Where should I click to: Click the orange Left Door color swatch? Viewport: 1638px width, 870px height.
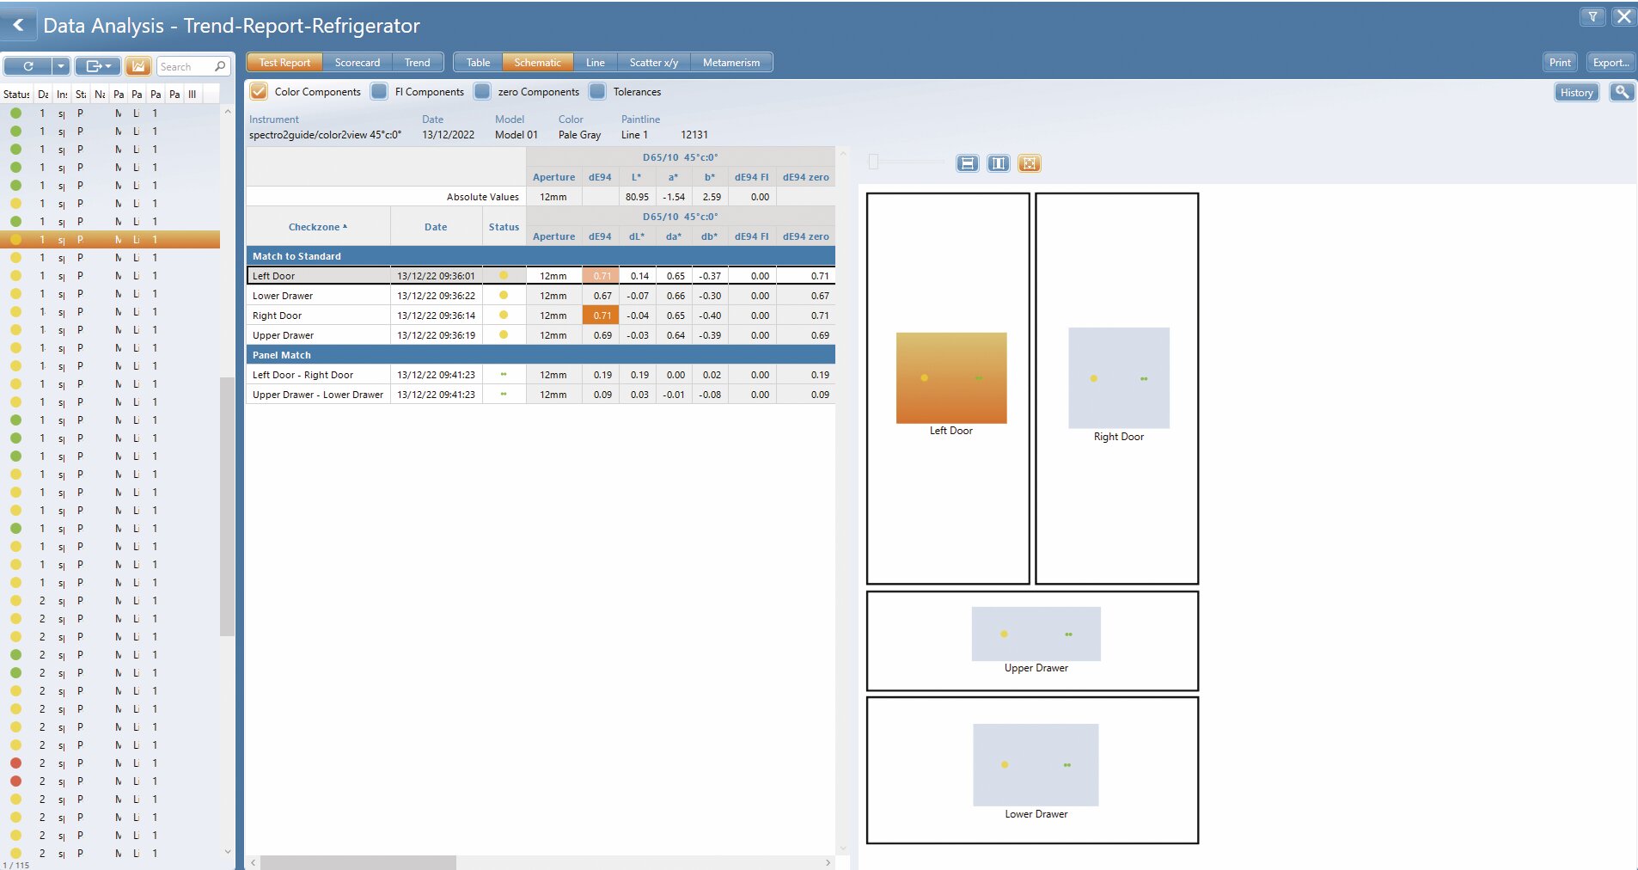coord(951,377)
